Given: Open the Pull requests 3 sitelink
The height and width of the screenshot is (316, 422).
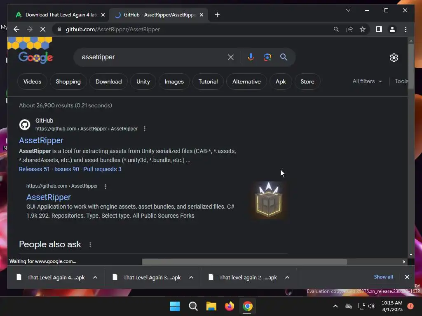Looking at the screenshot, I should (x=102, y=169).
